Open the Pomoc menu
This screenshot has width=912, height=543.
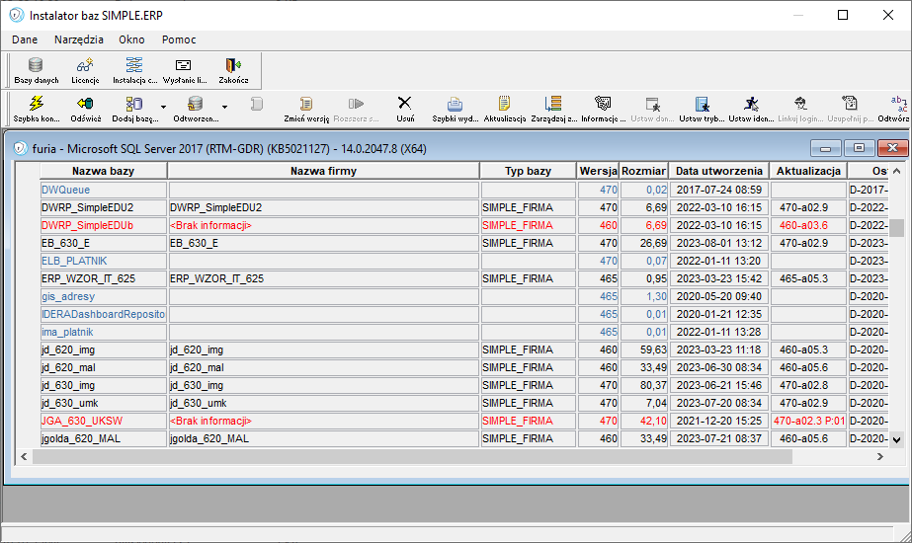[x=179, y=39]
